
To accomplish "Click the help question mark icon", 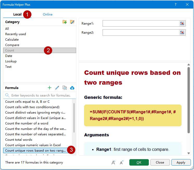I will coord(176,5).
